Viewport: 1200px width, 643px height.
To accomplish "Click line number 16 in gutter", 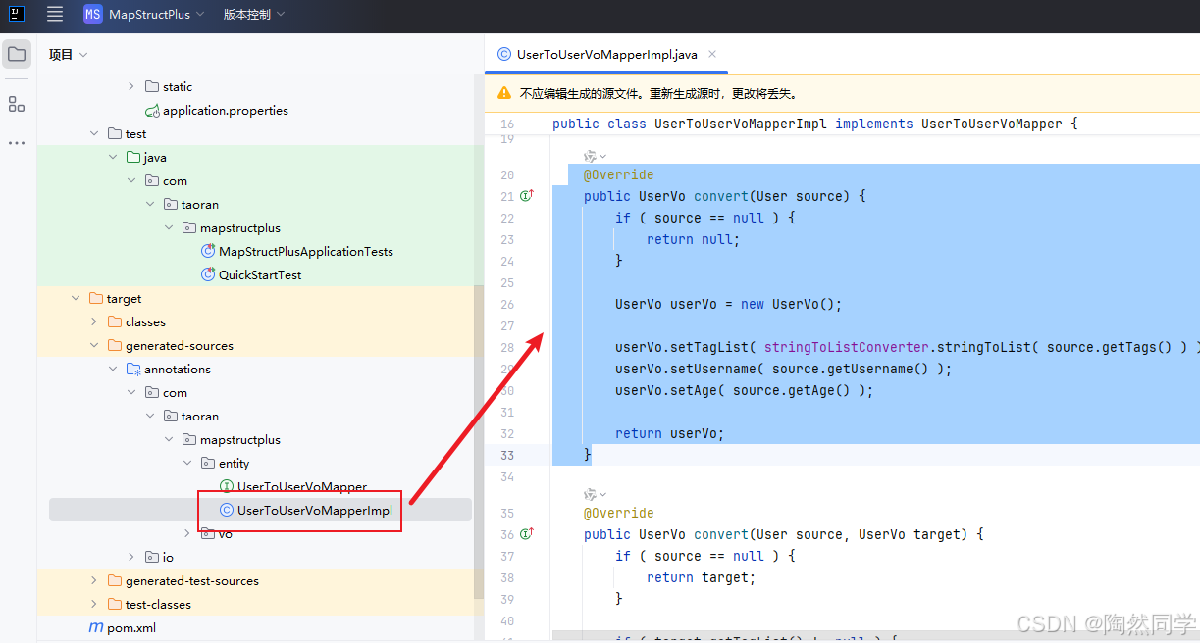I will (x=507, y=124).
